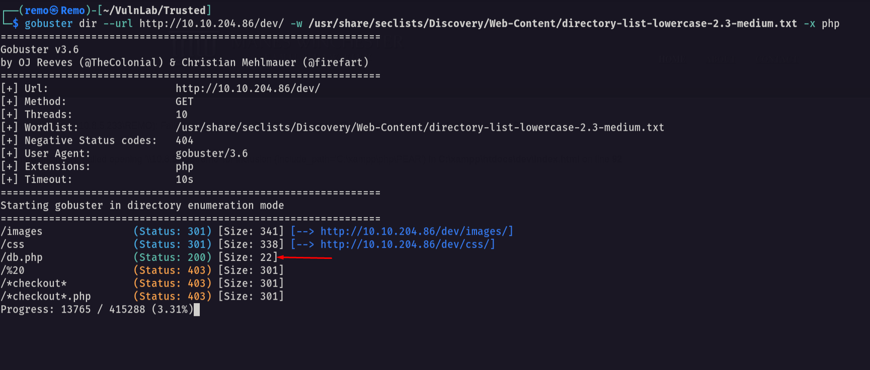This screenshot has width=870, height=370.
Task: Click the Url value in settings
Action: 248,88
